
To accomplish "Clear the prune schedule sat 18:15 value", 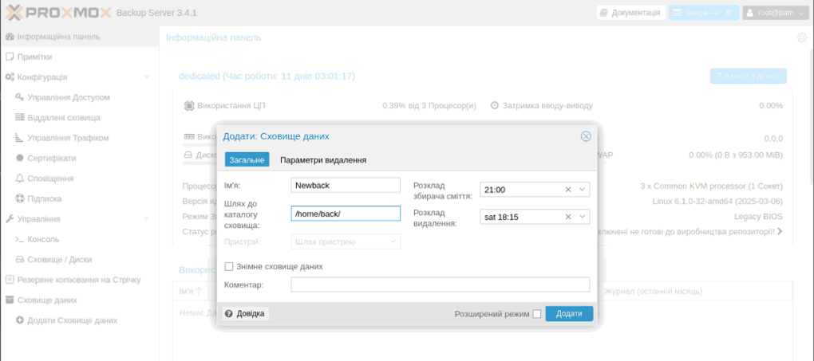I will [568, 217].
